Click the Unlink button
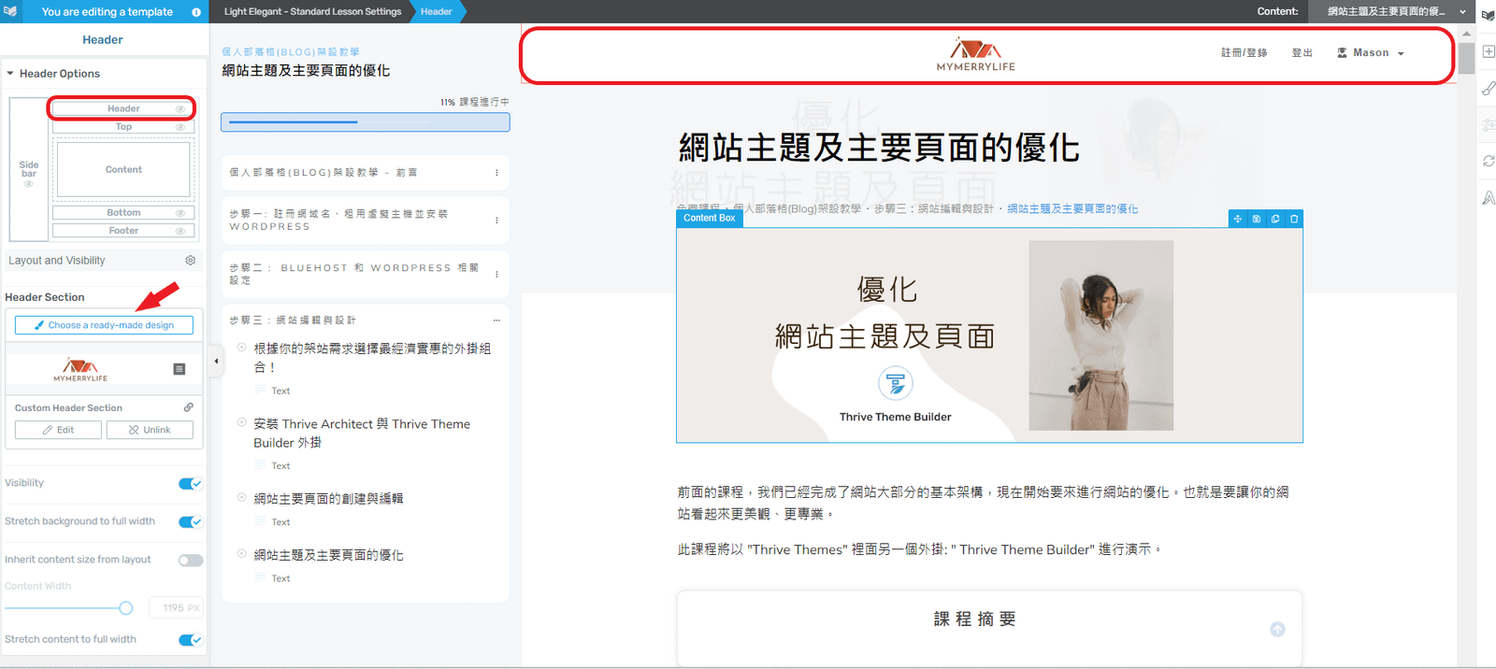1496x669 pixels. [x=150, y=430]
